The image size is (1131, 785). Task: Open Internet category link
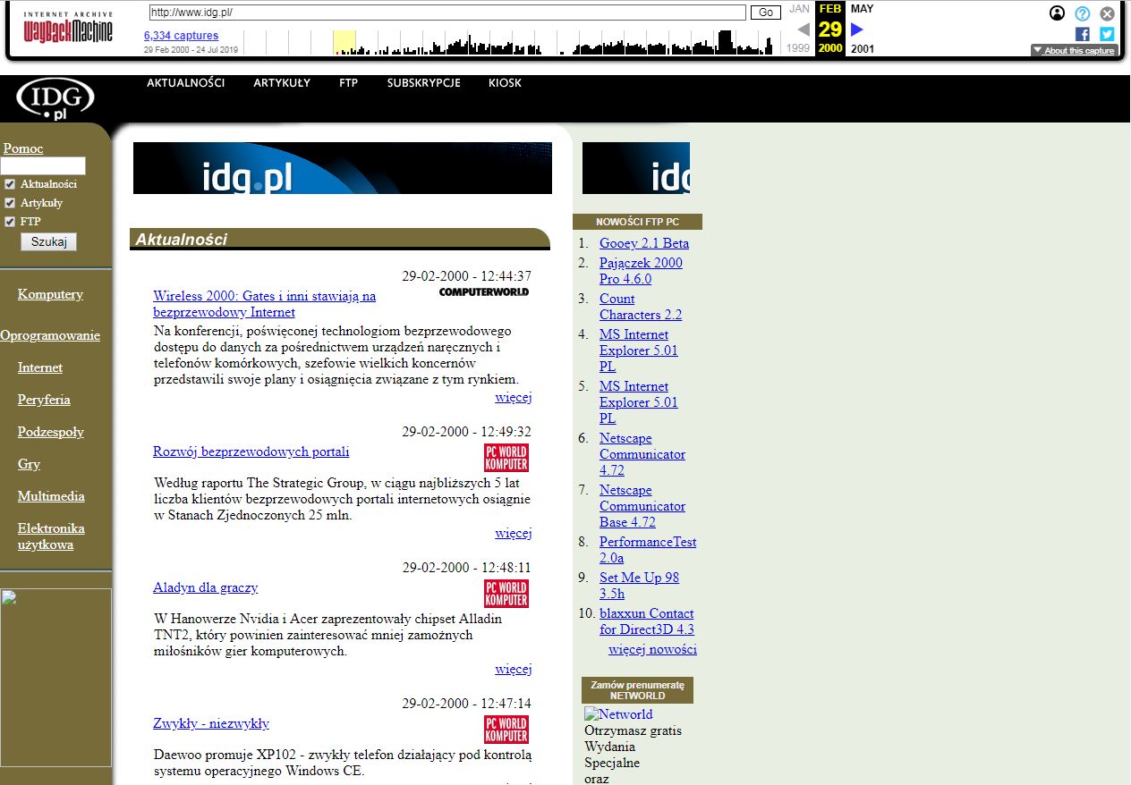click(40, 367)
